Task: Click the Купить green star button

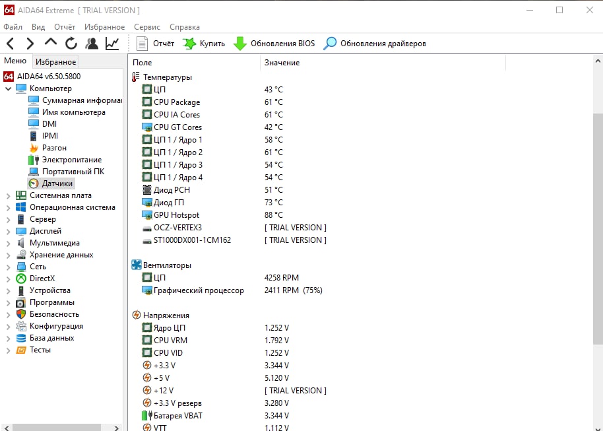Action: point(204,44)
